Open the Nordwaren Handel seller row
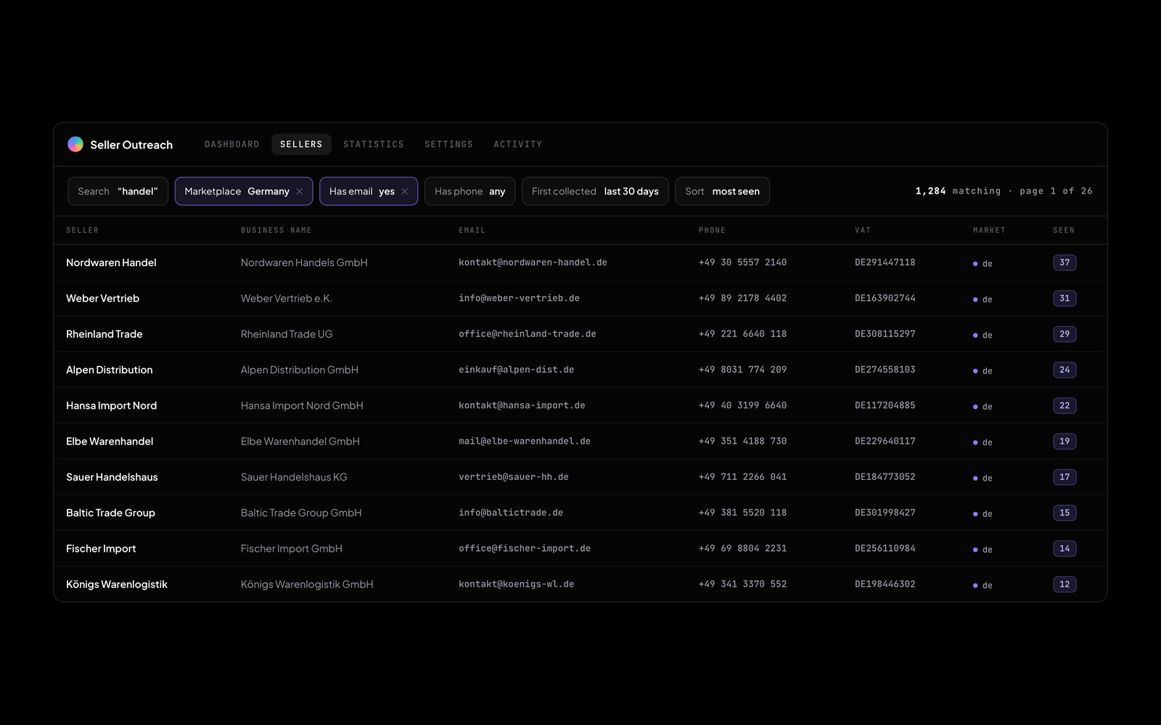 pyautogui.click(x=580, y=262)
